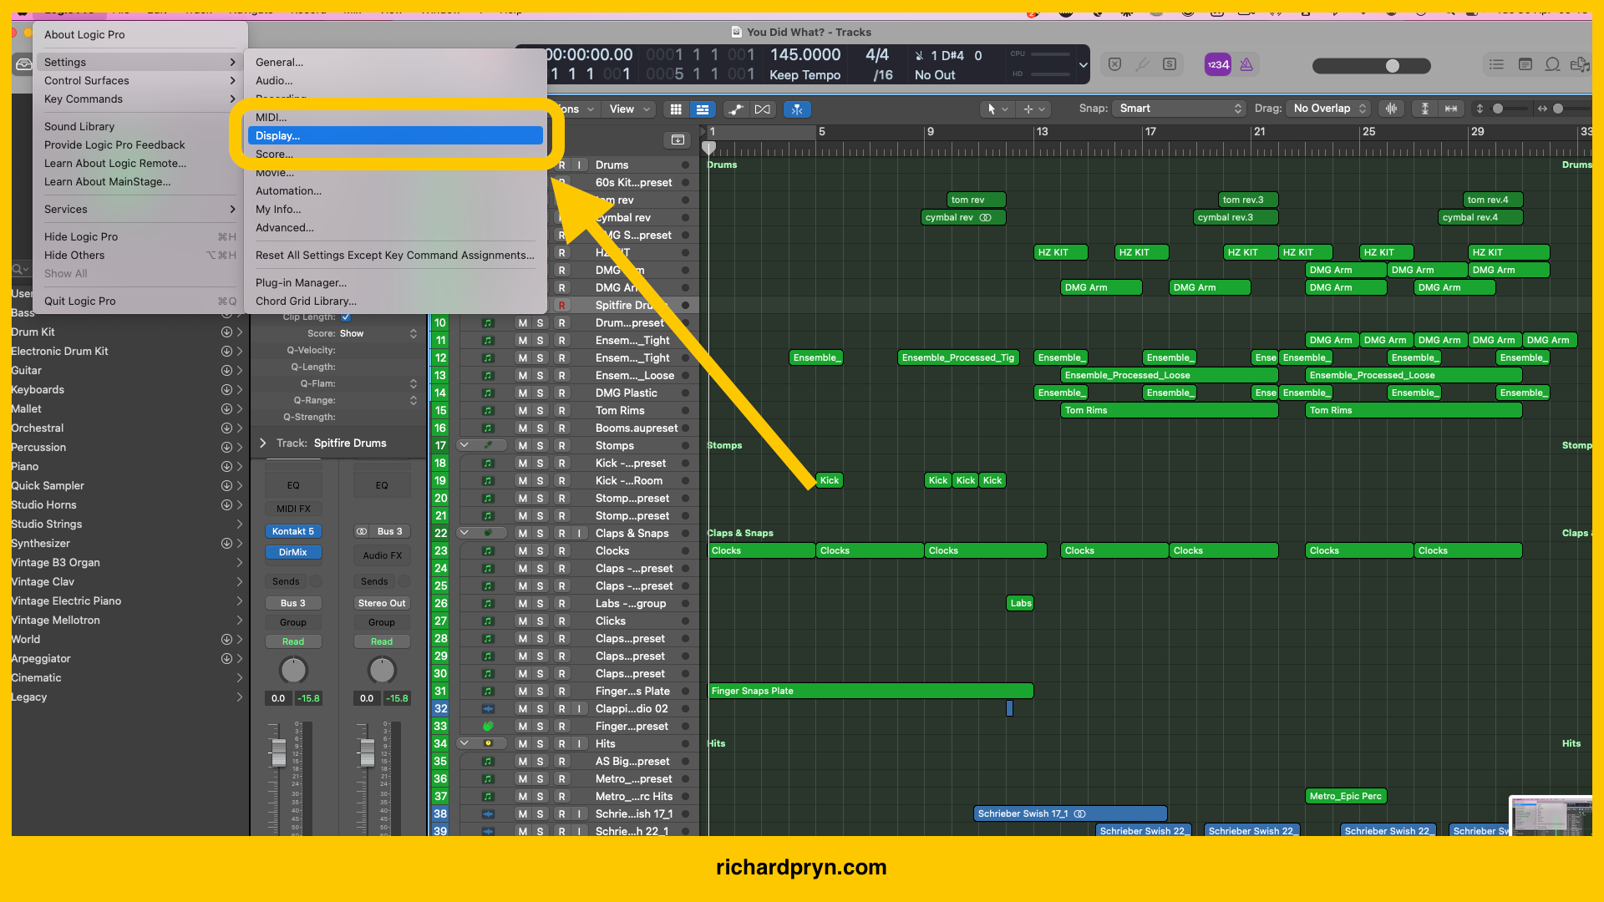Switch tracks to grid button view

tap(675, 109)
